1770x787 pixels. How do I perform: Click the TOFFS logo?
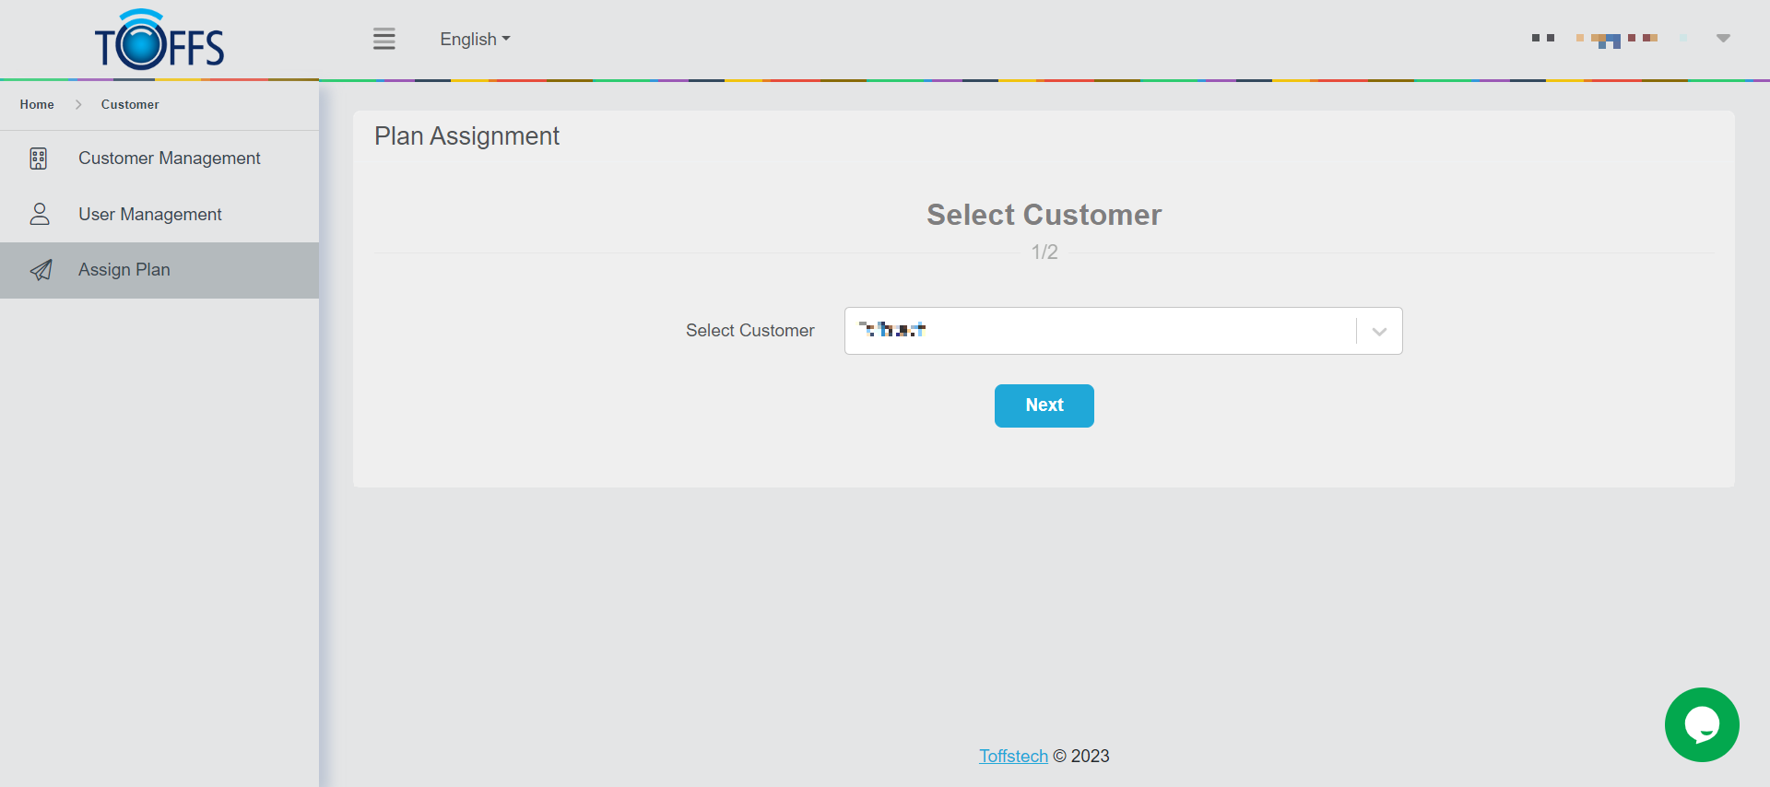coord(159,41)
